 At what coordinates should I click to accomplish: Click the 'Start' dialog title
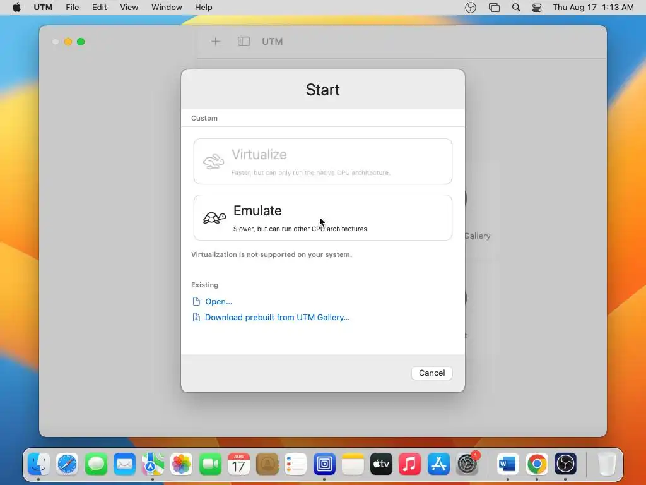[x=322, y=90]
